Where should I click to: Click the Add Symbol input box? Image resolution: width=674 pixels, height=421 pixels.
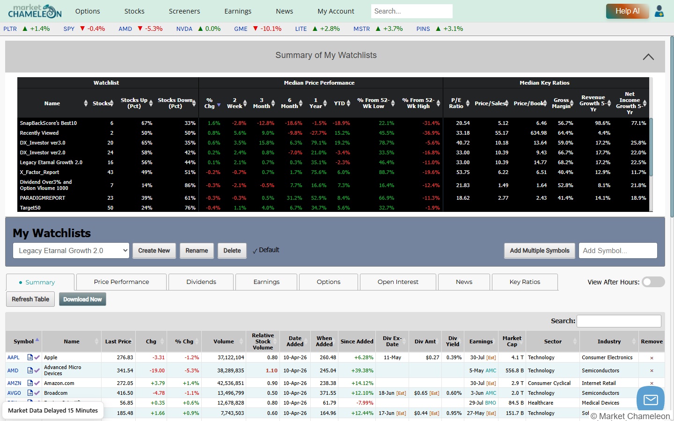coord(618,251)
